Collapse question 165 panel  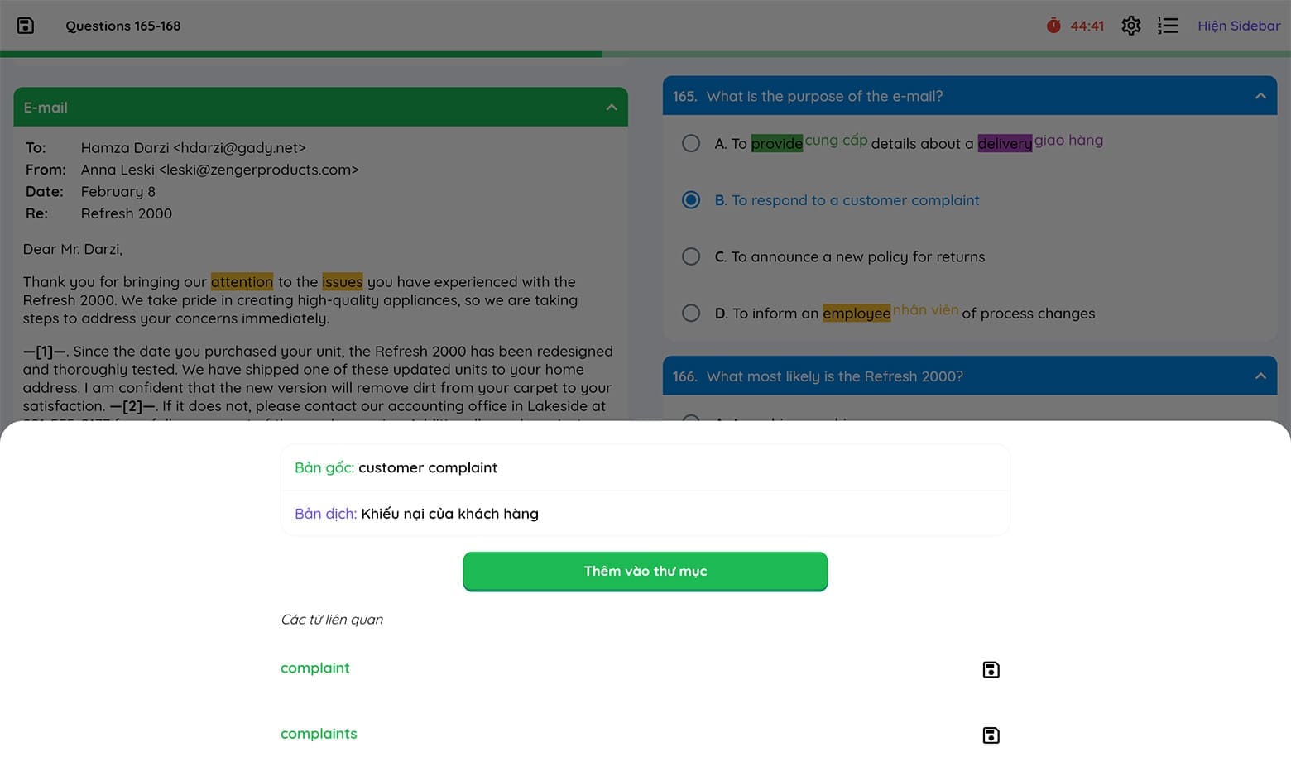(x=1260, y=96)
